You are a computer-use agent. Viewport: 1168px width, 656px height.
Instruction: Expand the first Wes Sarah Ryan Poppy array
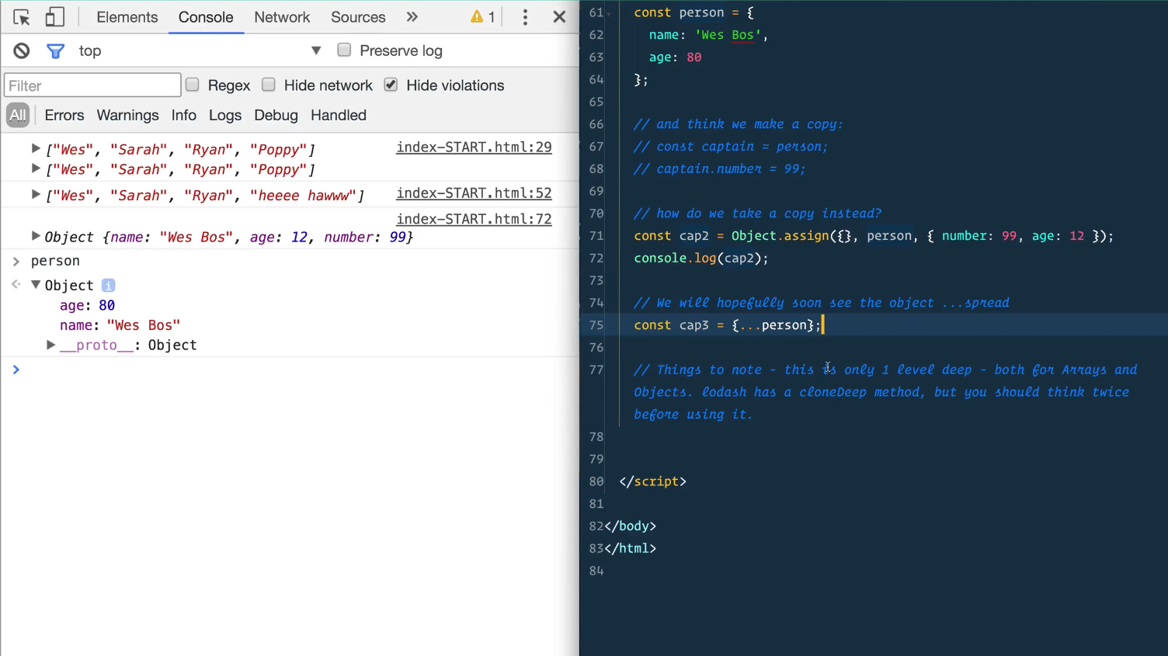click(x=36, y=148)
